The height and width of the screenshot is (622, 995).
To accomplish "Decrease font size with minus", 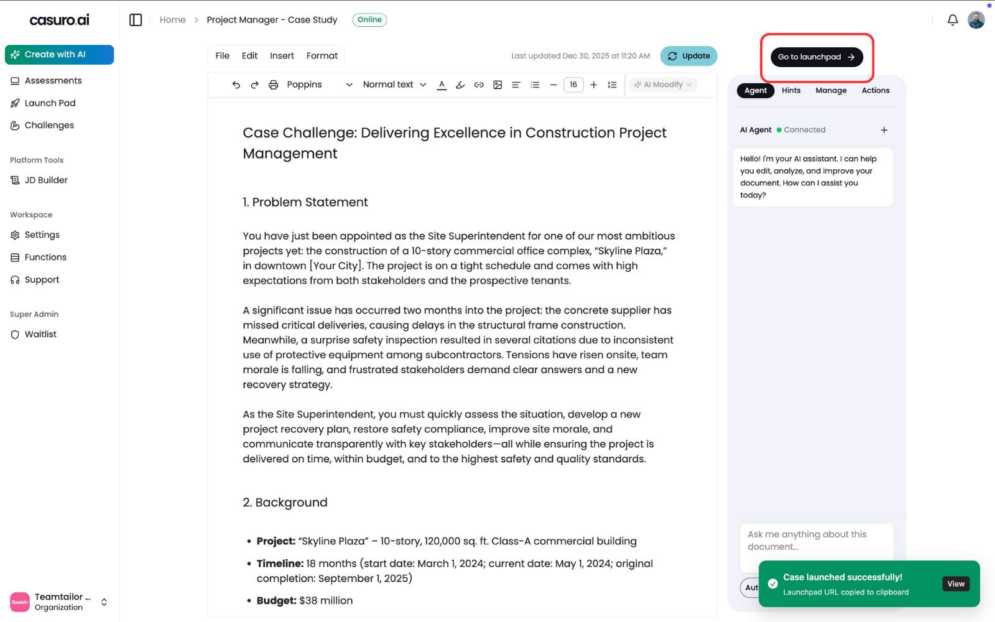I will (x=553, y=85).
